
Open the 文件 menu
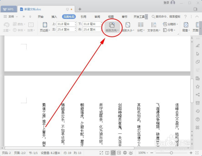pyautogui.click(x=11, y=17)
